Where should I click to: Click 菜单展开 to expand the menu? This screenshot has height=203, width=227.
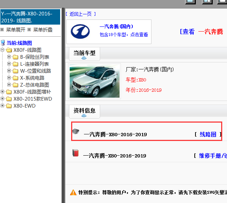(16, 30)
